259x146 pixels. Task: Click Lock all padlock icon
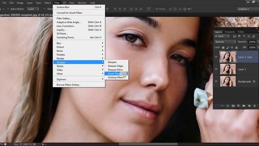pyautogui.click(x=236, y=47)
